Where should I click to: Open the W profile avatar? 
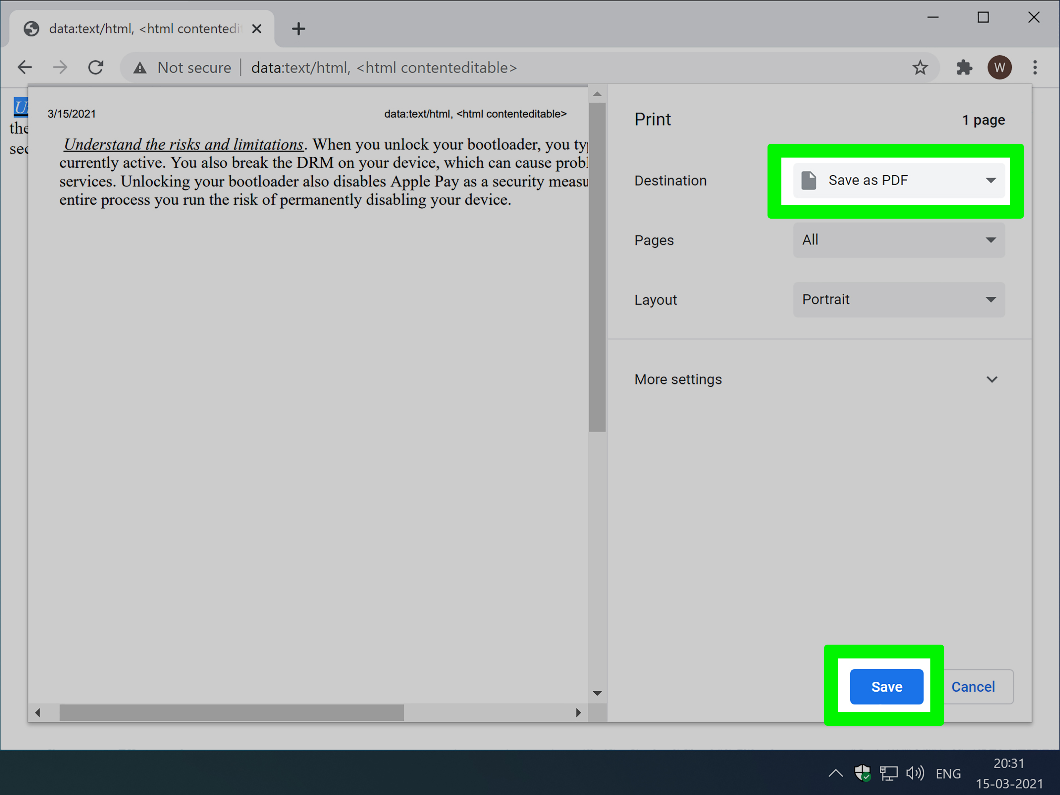999,68
